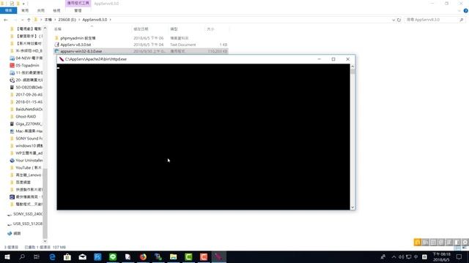Open taskbar search magnifier
Image resolution: width=469 pixels, height=263 pixels.
tap(22, 256)
